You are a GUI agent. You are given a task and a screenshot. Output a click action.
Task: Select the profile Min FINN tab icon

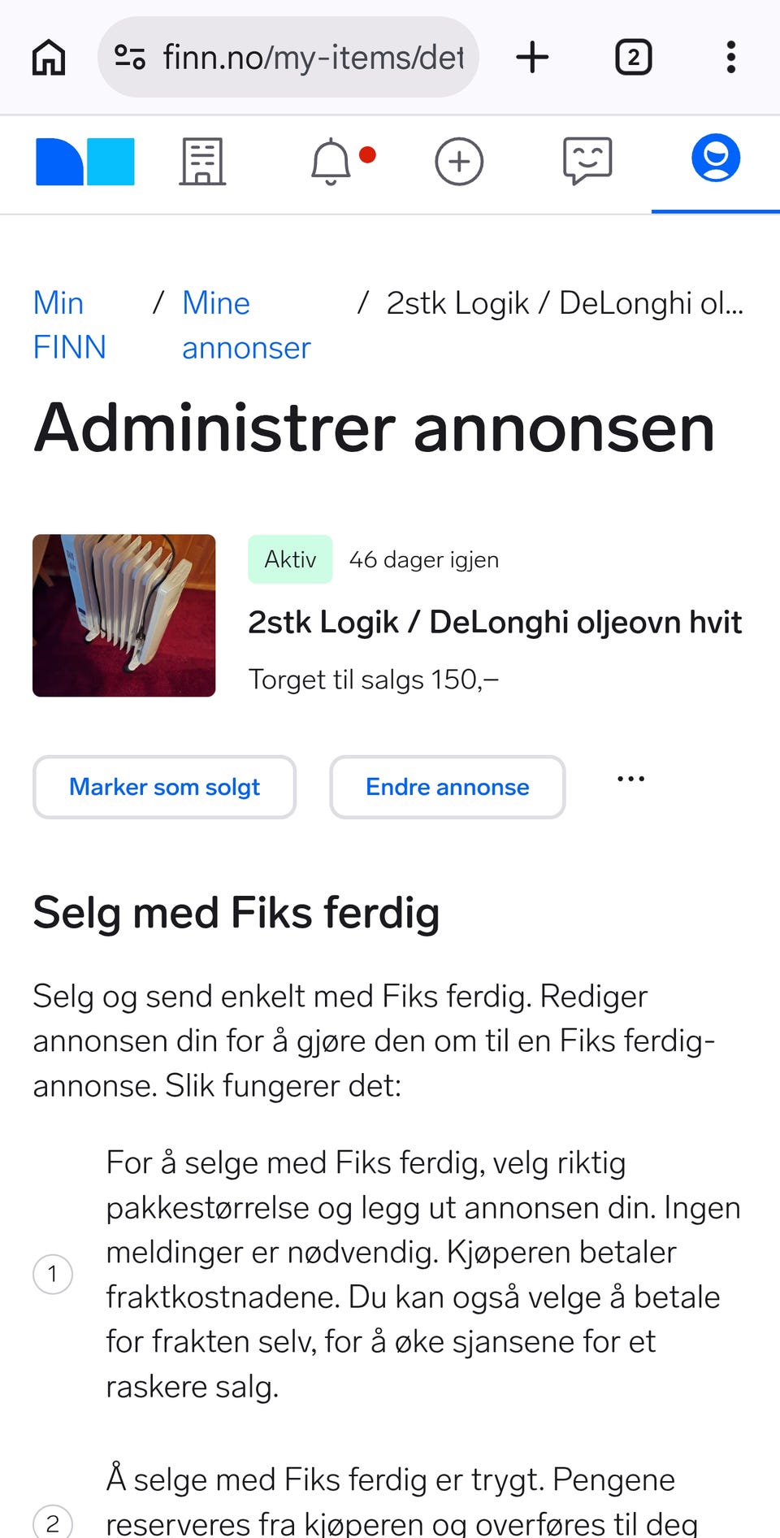[715, 159]
